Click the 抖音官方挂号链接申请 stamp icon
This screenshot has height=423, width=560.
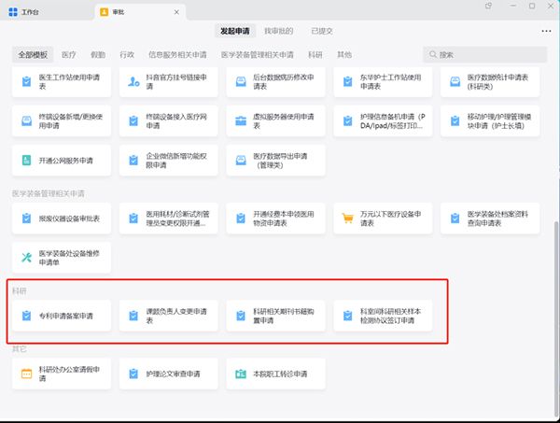[x=133, y=82]
